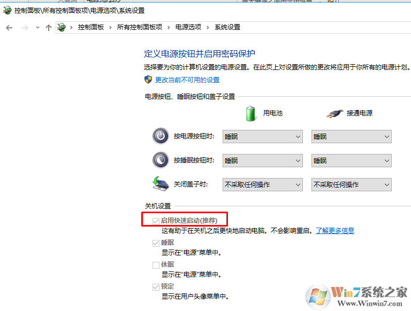The height and width of the screenshot is (311, 411).
Task: Click the power options icon in address bar
Action: click(x=62, y=27)
